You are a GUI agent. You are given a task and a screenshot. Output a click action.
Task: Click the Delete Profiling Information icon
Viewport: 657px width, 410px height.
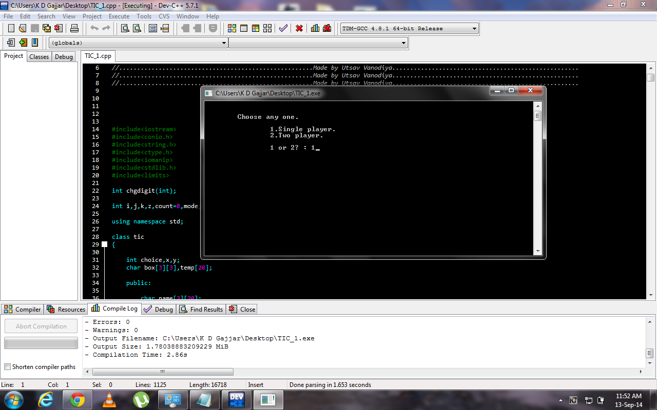pyautogui.click(x=327, y=28)
